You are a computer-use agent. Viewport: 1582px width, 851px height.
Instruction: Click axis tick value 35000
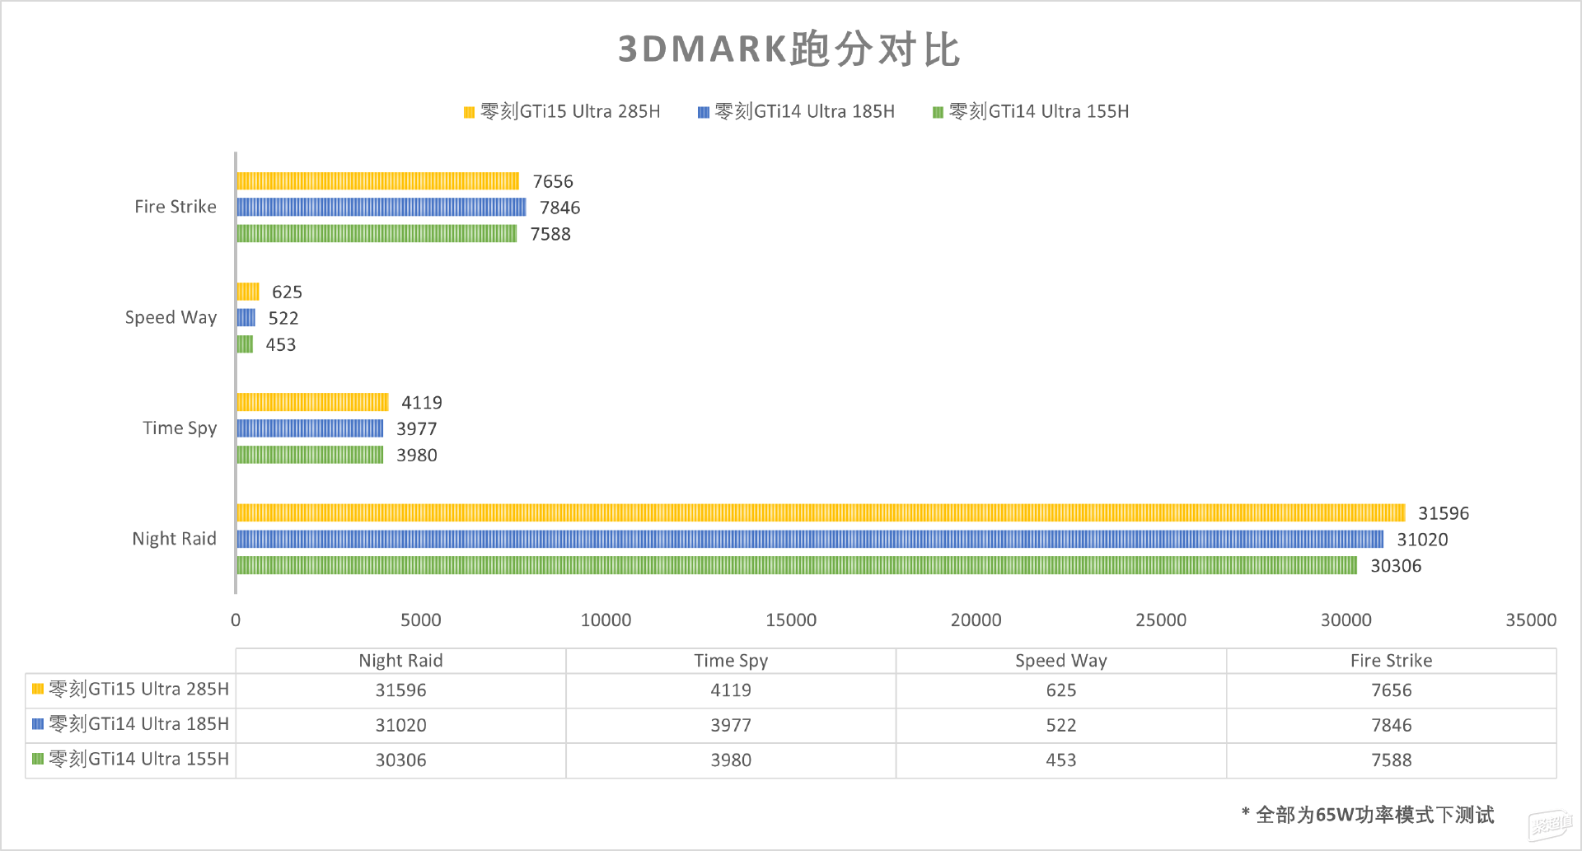pos(1531,620)
